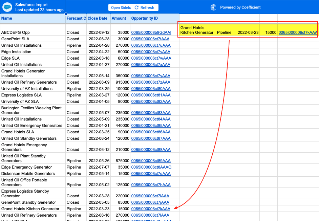Screen dimensions: 319x221
Task: Open opportunity link 0065i000006ct7yAAA
Action: coord(151,76)
